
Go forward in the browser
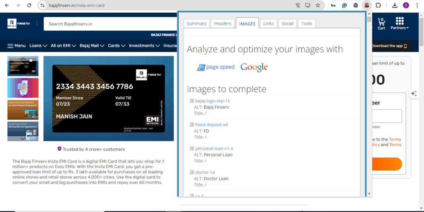tap(18, 5)
